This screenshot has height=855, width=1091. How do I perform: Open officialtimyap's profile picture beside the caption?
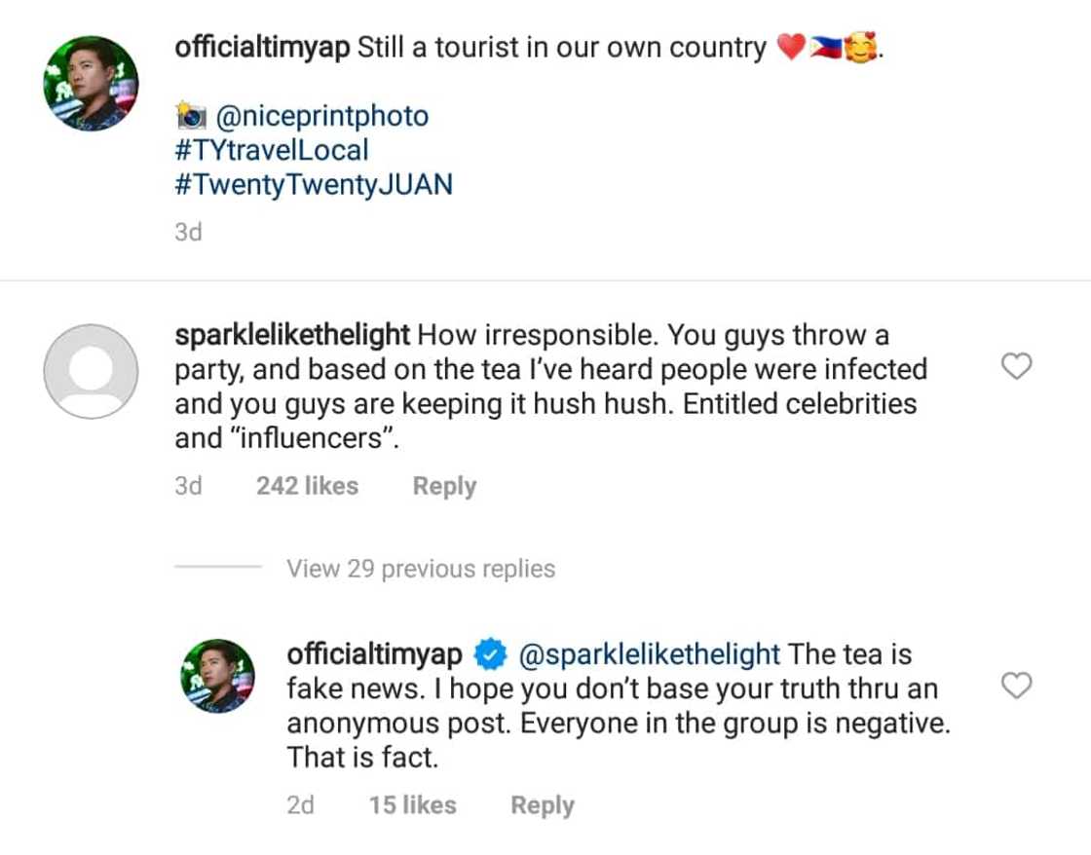click(92, 84)
